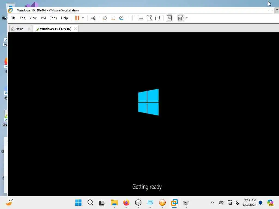Viewport: 279px width, 209px height.
Task: Open the last gray taskbar app icon
Action: tap(186, 203)
